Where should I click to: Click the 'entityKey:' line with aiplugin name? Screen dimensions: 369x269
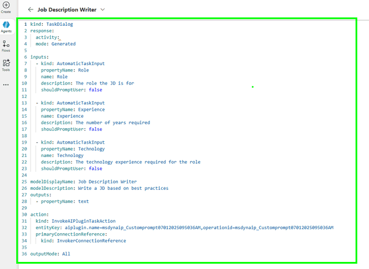(184, 227)
